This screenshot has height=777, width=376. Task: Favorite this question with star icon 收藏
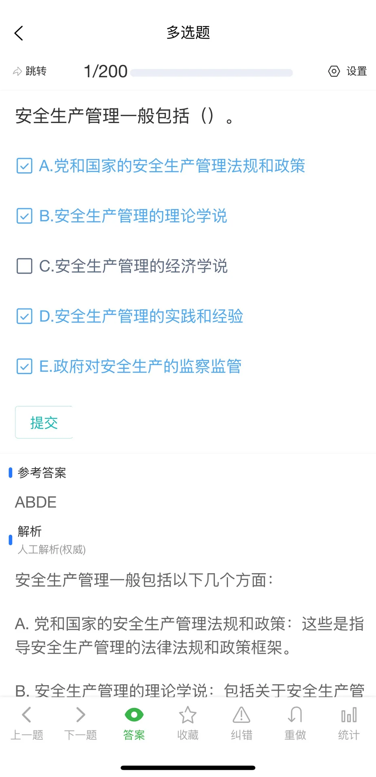pyautogui.click(x=188, y=724)
